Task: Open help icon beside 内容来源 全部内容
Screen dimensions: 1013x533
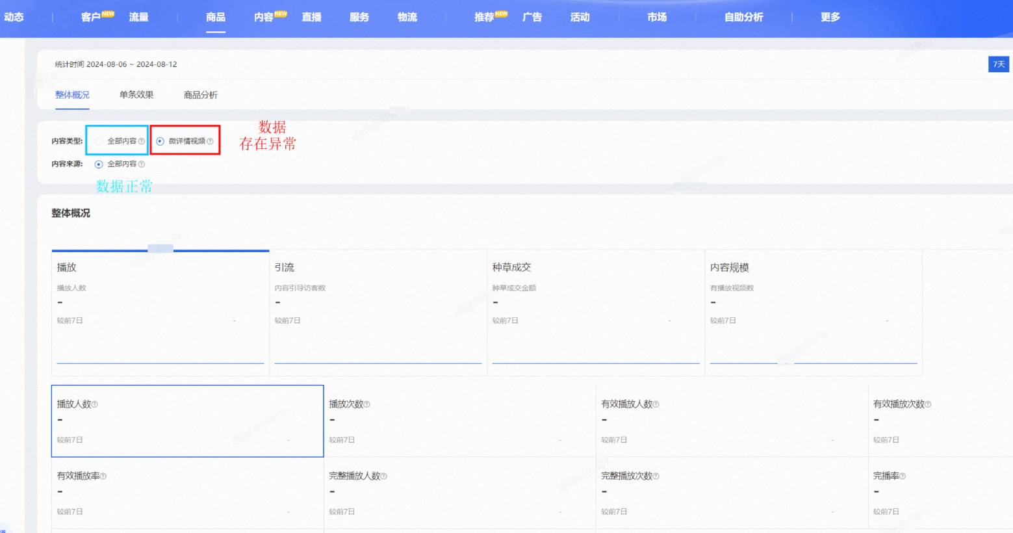Action: point(142,164)
